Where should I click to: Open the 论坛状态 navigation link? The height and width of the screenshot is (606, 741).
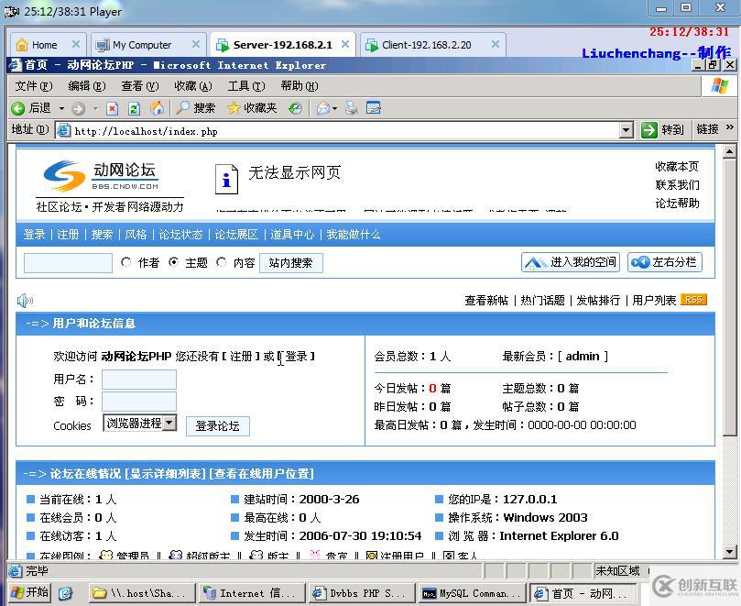180,234
